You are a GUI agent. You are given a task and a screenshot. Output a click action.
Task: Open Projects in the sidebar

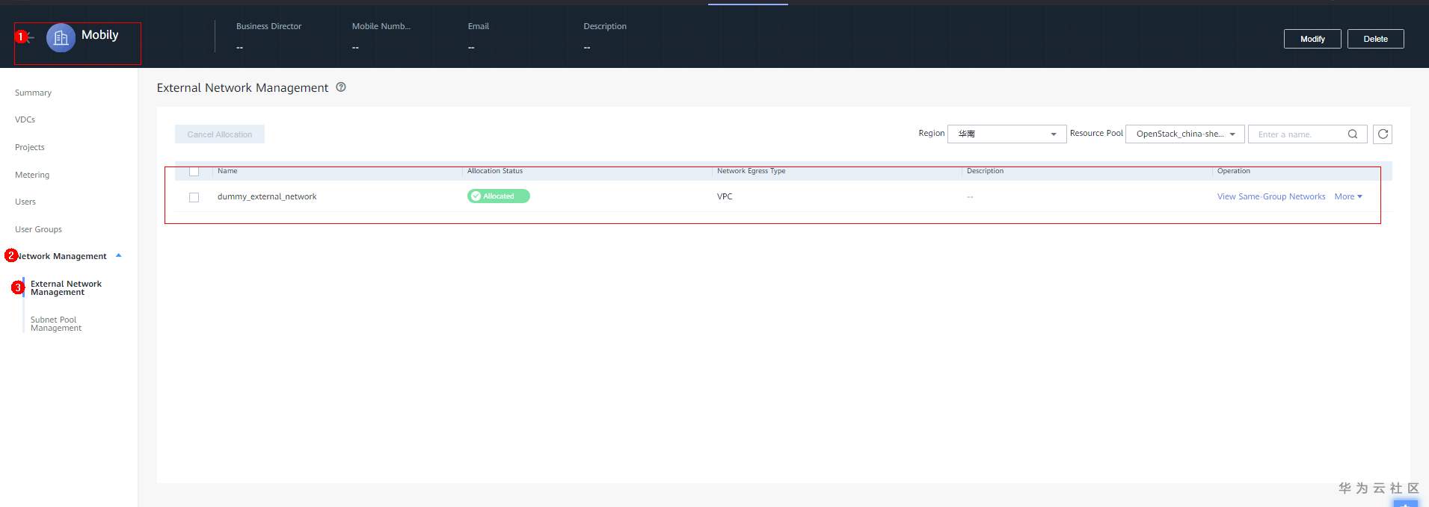(30, 147)
